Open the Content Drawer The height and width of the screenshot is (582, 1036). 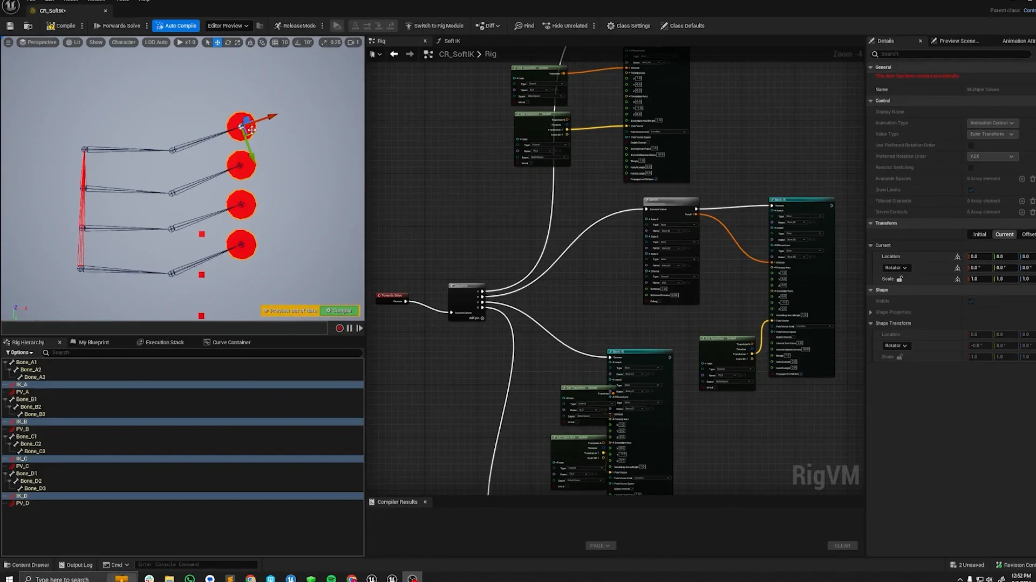[26, 565]
